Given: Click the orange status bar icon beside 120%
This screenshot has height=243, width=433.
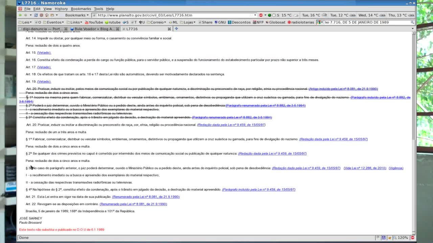Looking at the screenshot, I should point(390,238).
